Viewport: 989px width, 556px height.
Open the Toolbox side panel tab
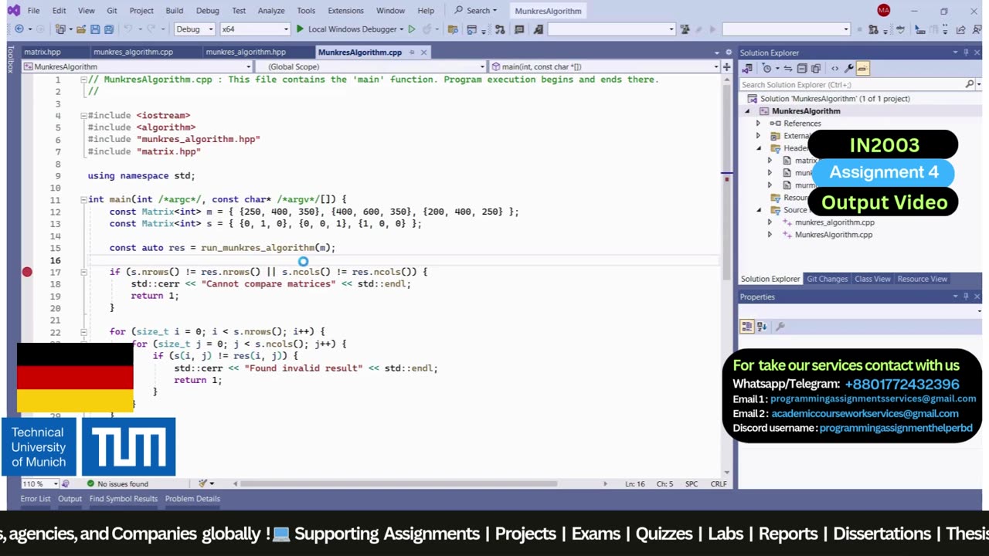click(11, 59)
